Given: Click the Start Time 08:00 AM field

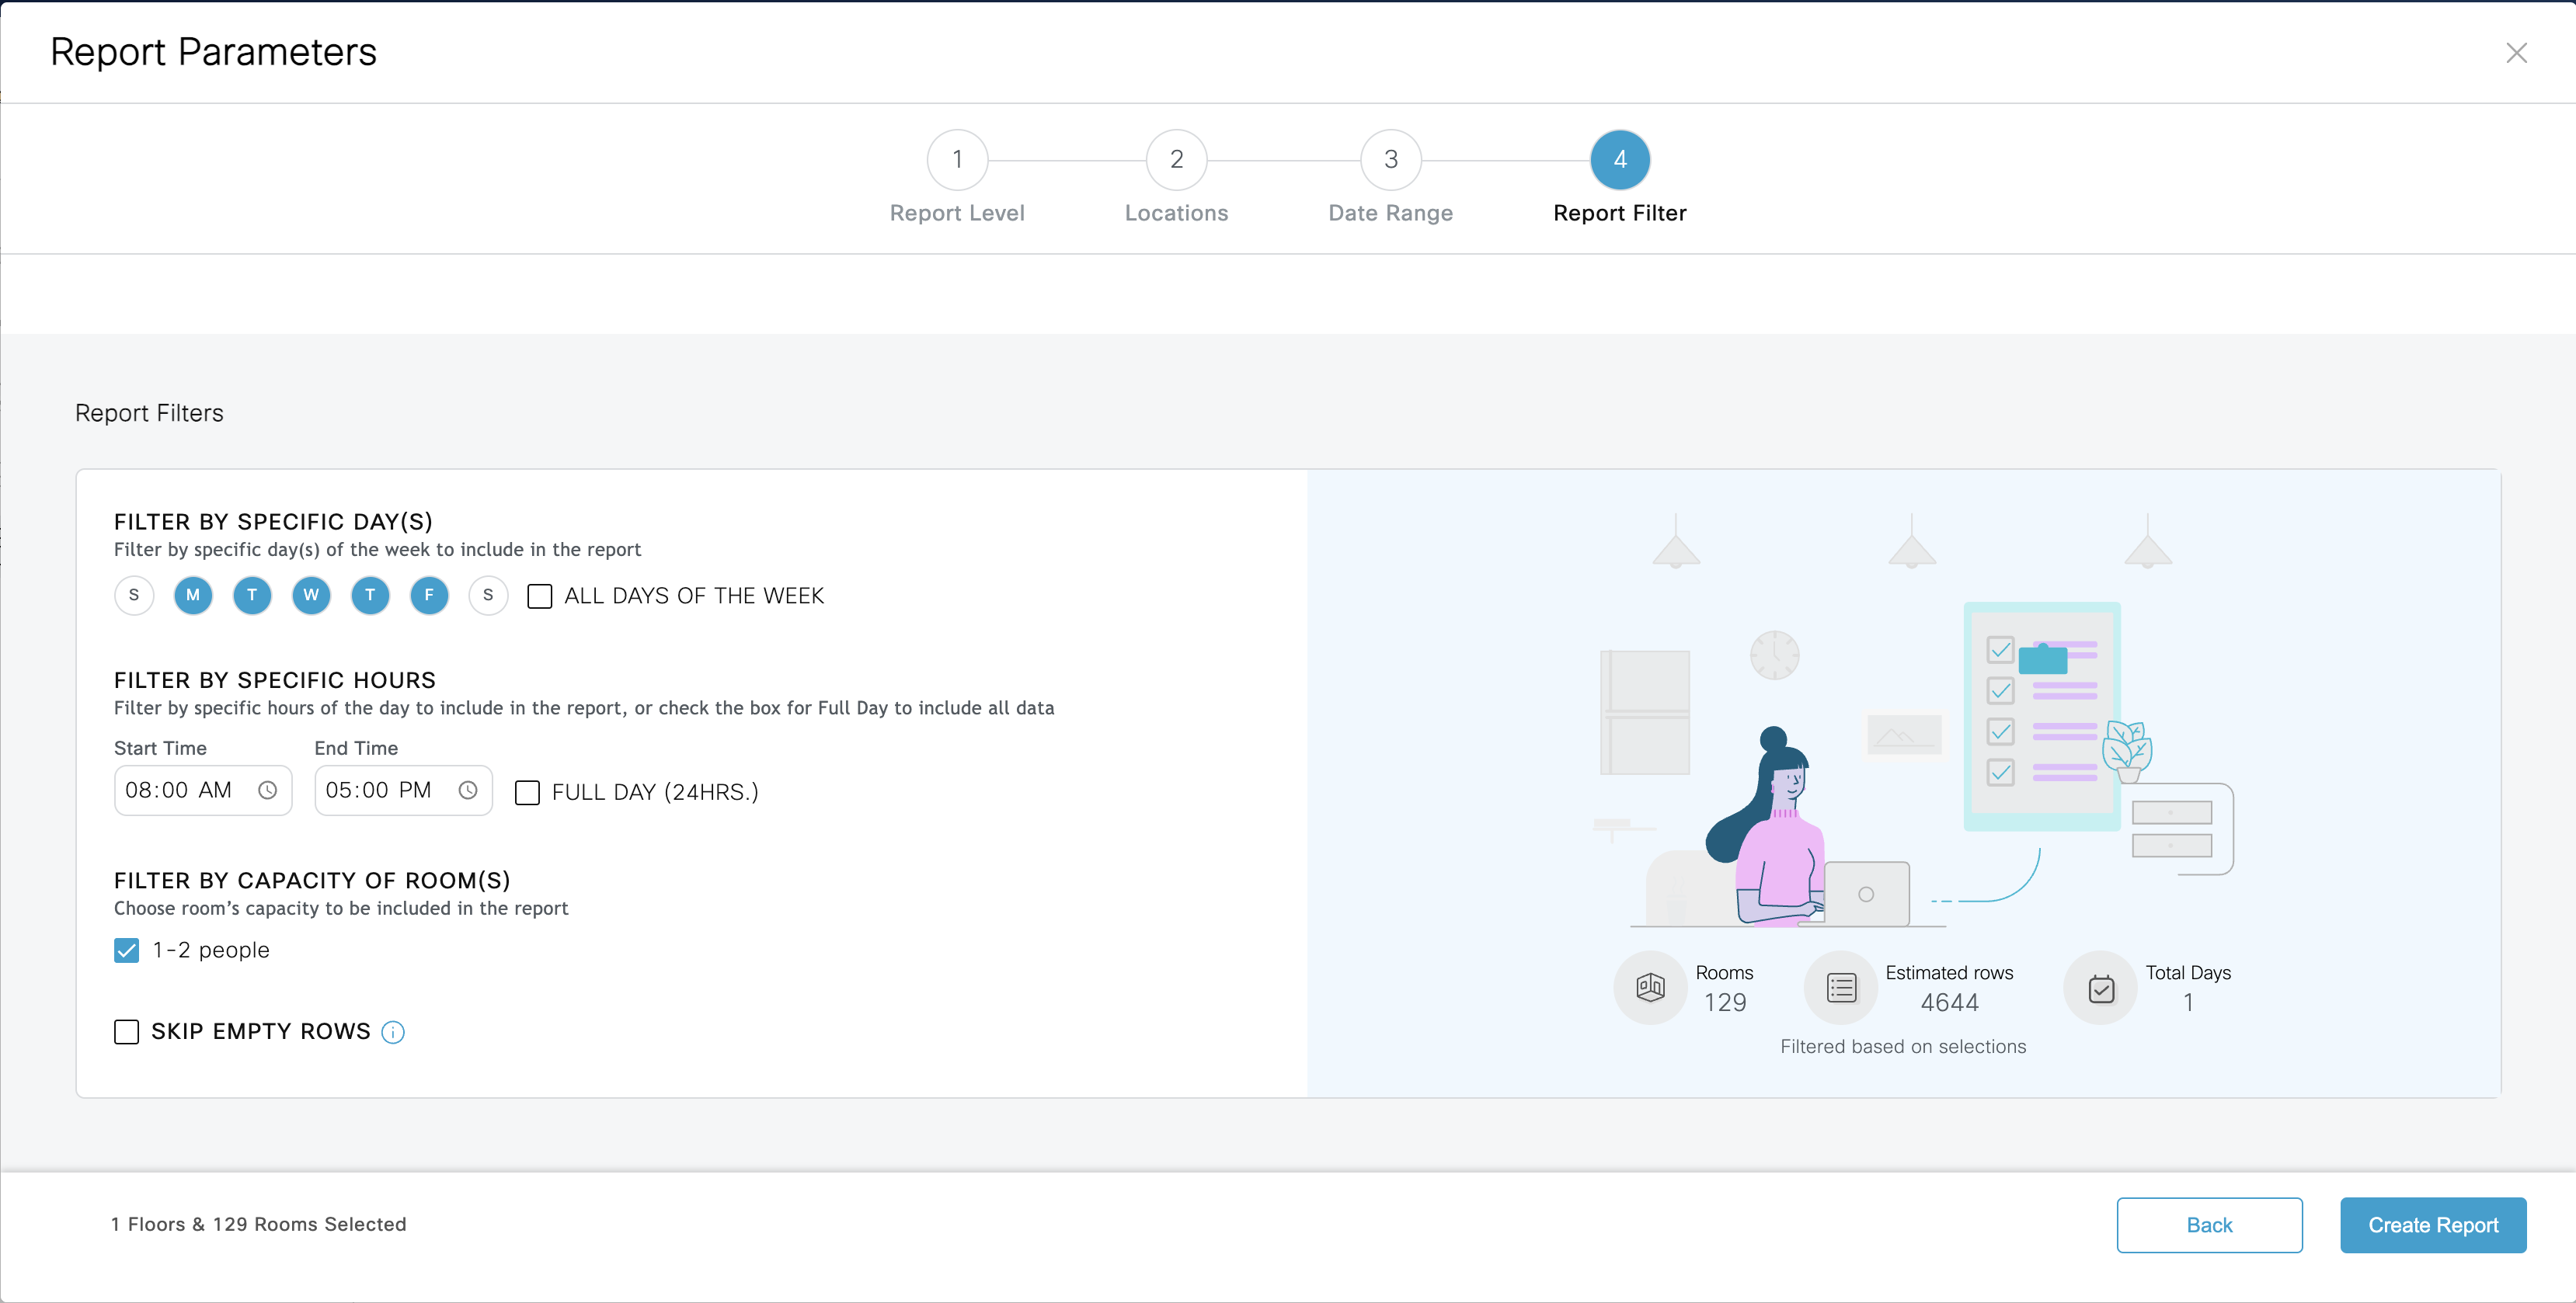Looking at the screenshot, I should coord(180,790).
